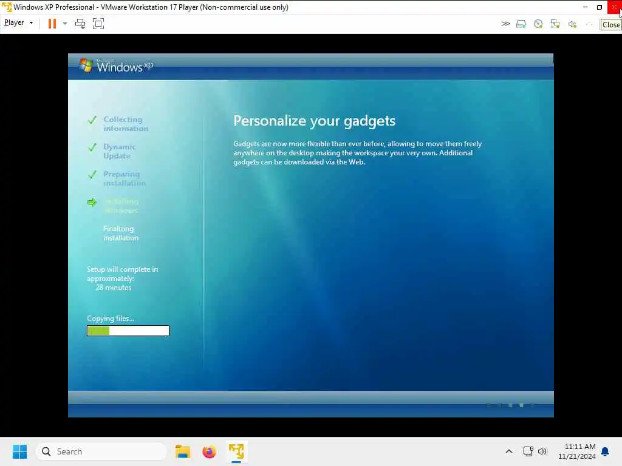Open the network adapter device icon
This screenshot has height=466, width=622.
click(x=555, y=24)
